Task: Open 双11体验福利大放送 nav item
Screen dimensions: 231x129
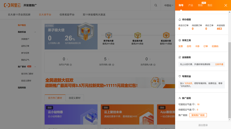Action: point(94,15)
